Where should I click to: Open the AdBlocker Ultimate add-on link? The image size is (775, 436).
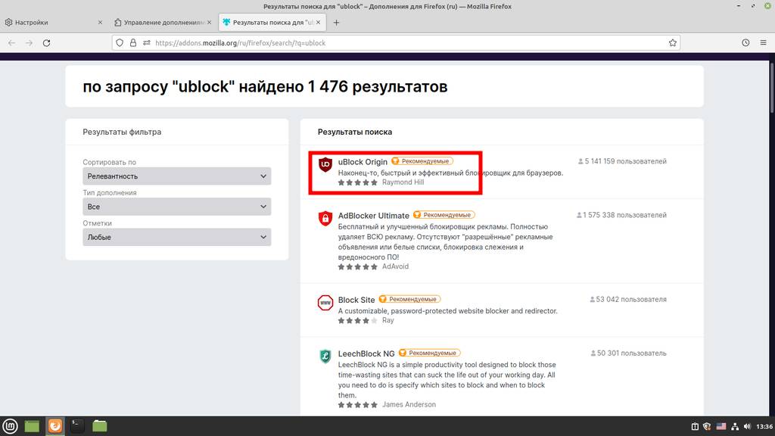coord(373,216)
